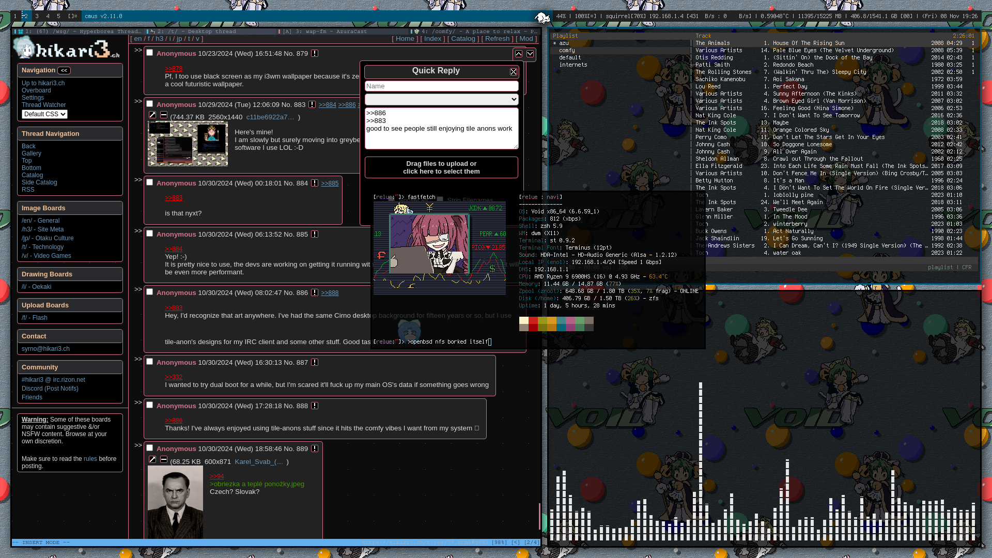Tick the checkbox on post No. 884
The height and width of the screenshot is (558, 992).
point(150,182)
